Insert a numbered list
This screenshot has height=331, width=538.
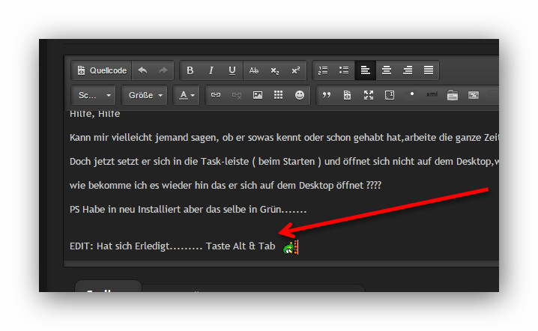click(323, 70)
